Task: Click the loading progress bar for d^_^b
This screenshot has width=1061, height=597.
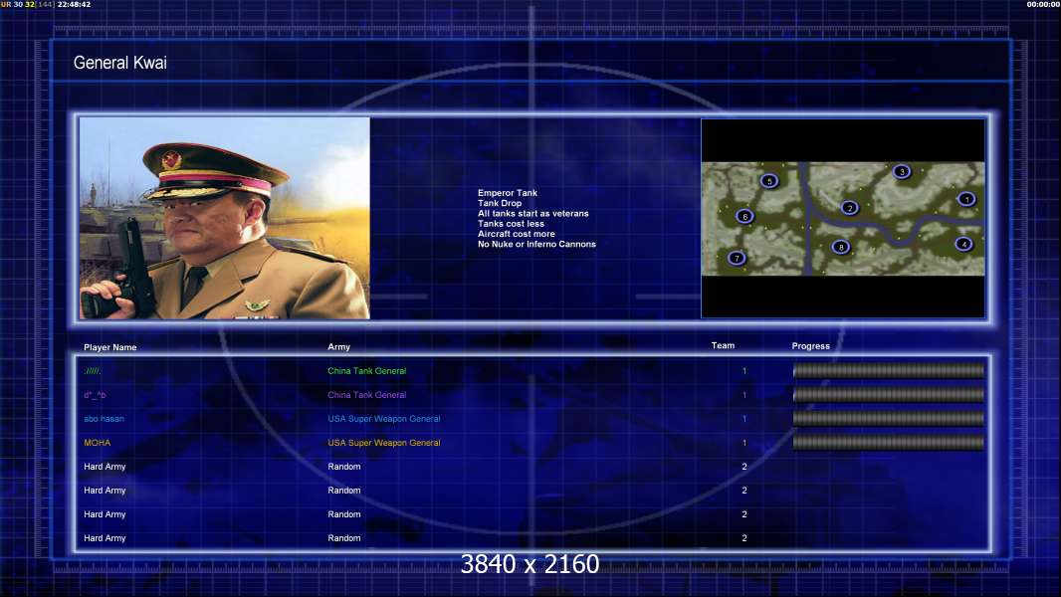Action: coord(889,395)
